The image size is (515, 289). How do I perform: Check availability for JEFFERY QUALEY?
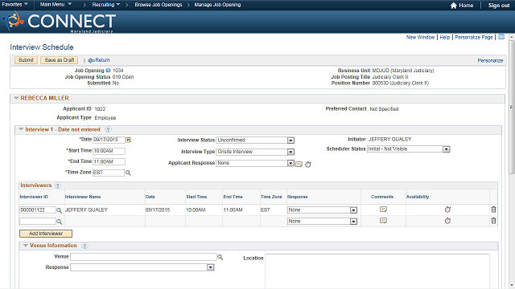click(447, 210)
